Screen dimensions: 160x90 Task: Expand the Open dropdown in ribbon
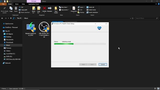(81, 7)
